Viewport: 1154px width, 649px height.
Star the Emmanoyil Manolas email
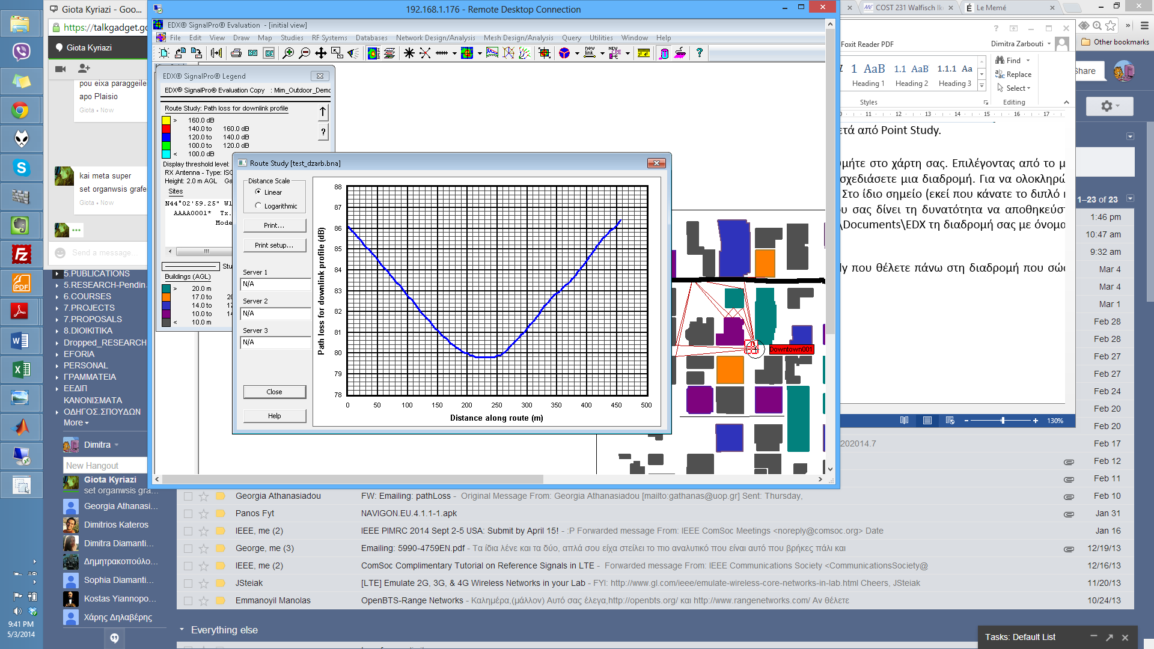pos(204,601)
